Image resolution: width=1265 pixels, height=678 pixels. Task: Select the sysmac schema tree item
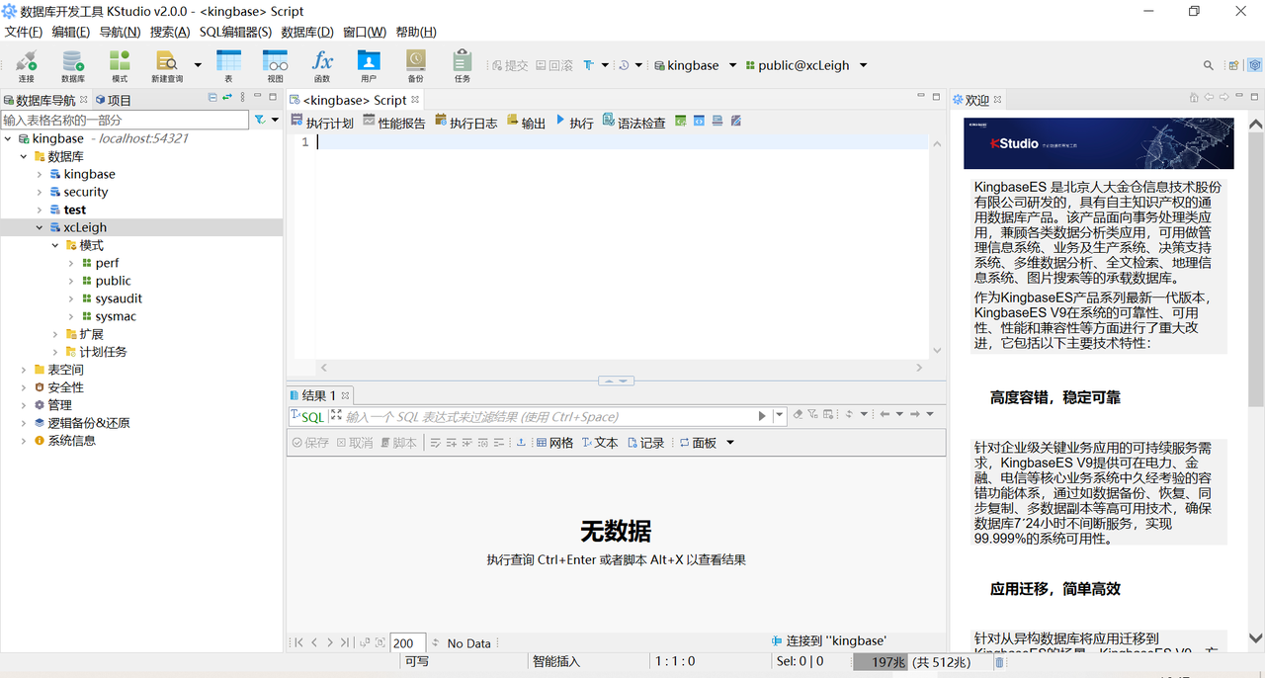(116, 316)
